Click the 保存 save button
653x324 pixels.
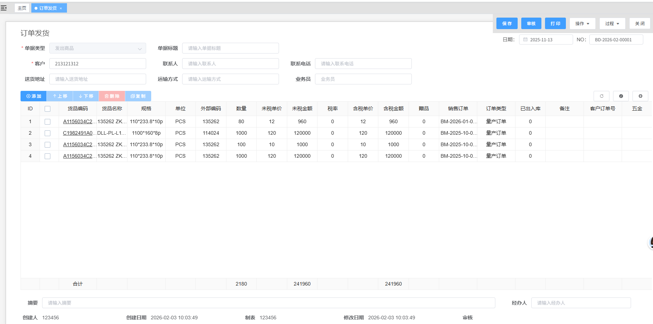(x=507, y=24)
